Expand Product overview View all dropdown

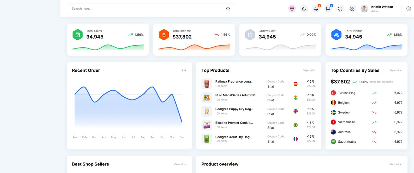pyautogui.click(x=395, y=164)
